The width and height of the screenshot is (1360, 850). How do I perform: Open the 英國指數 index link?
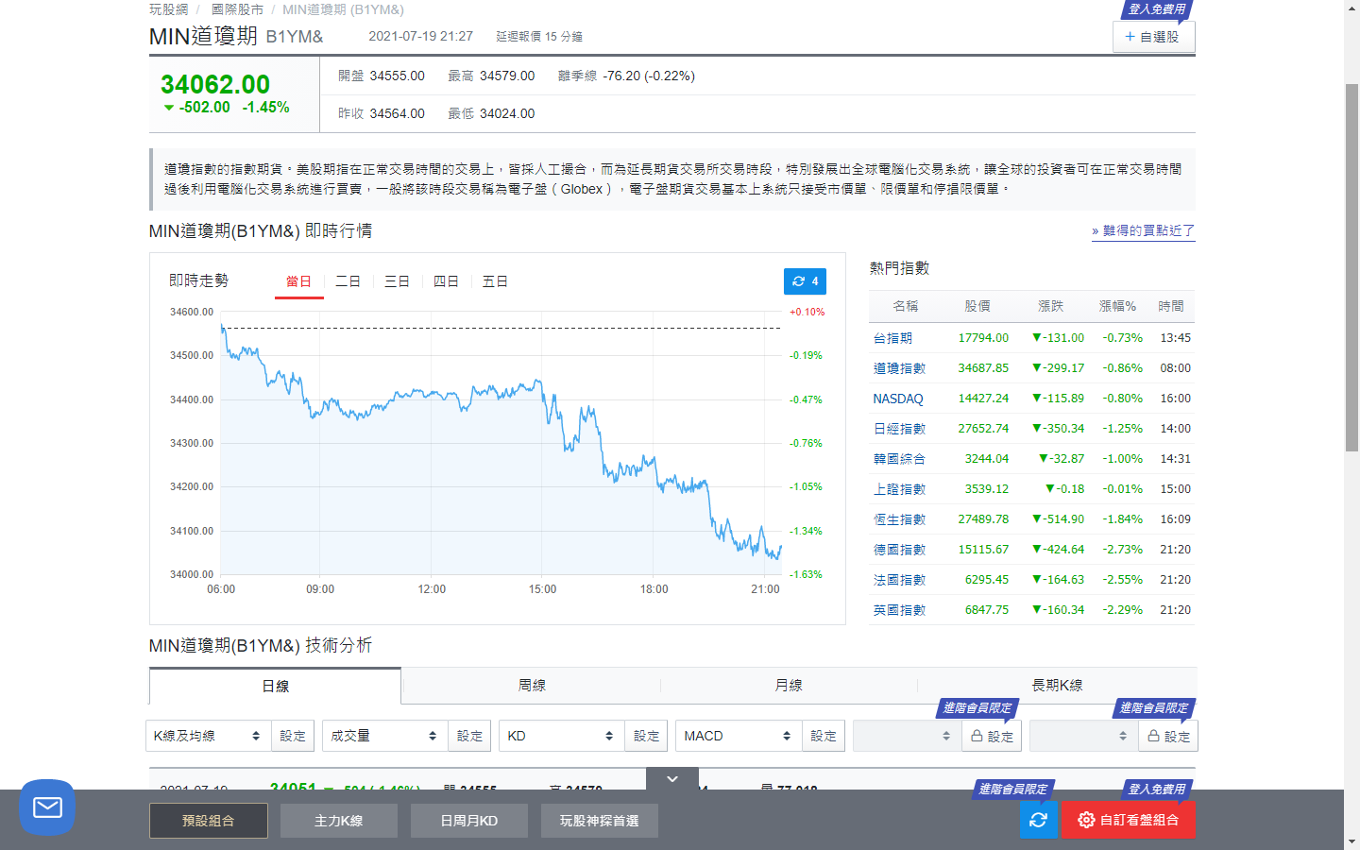tap(899, 610)
